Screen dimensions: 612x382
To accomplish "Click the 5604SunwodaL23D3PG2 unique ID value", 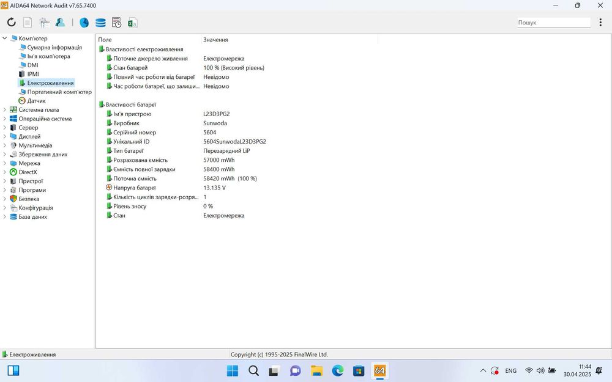I will 234,142.
